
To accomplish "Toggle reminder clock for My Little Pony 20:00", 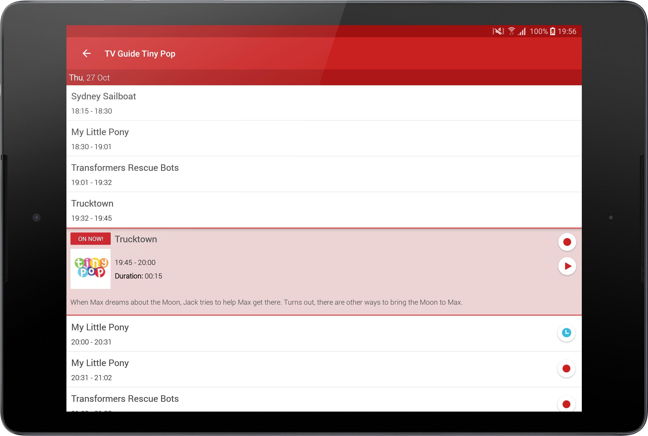I will 566,333.
